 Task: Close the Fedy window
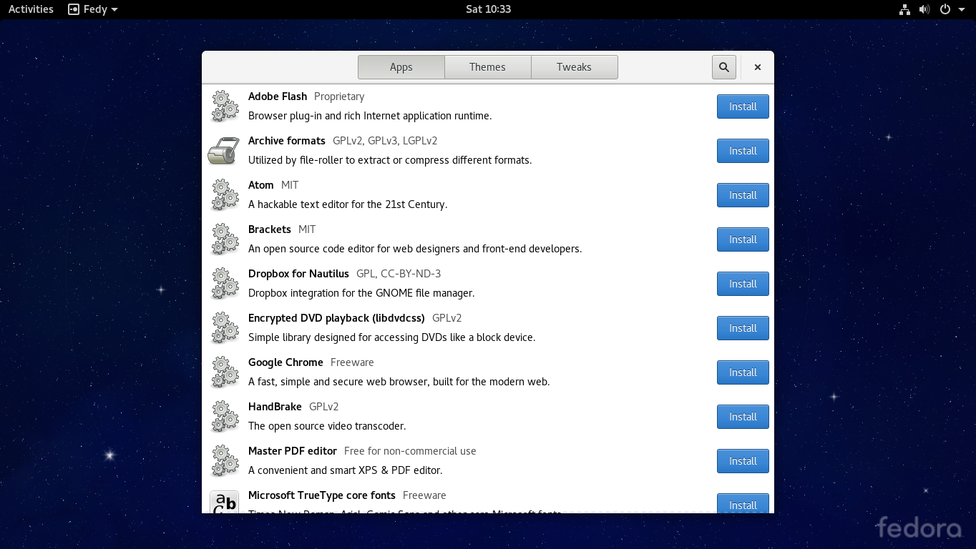click(x=758, y=67)
